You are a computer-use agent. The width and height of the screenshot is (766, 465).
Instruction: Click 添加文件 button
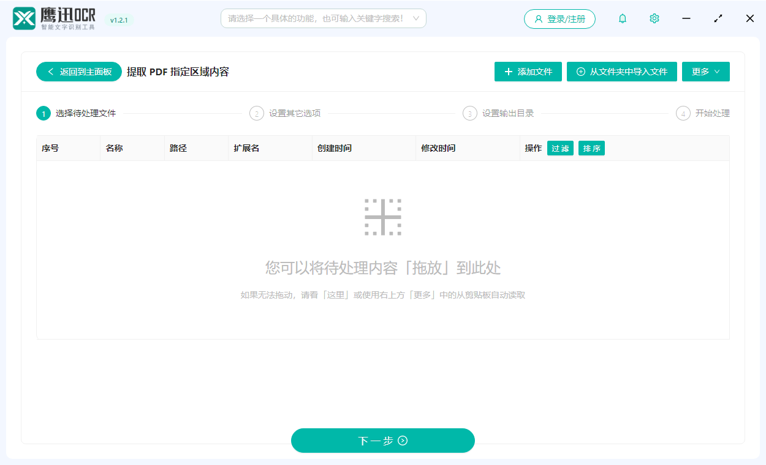[x=528, y=72]
